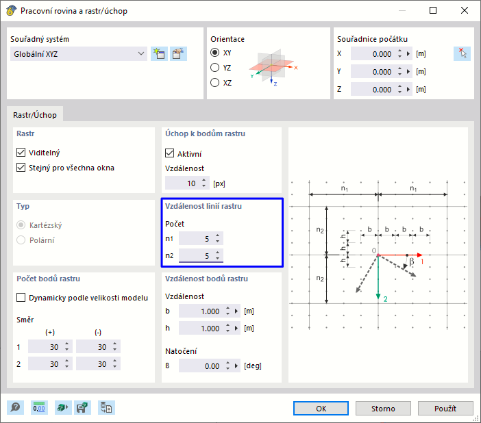
Task: Click the save-as-default icon with checkmark
Action: click(82, 408)
